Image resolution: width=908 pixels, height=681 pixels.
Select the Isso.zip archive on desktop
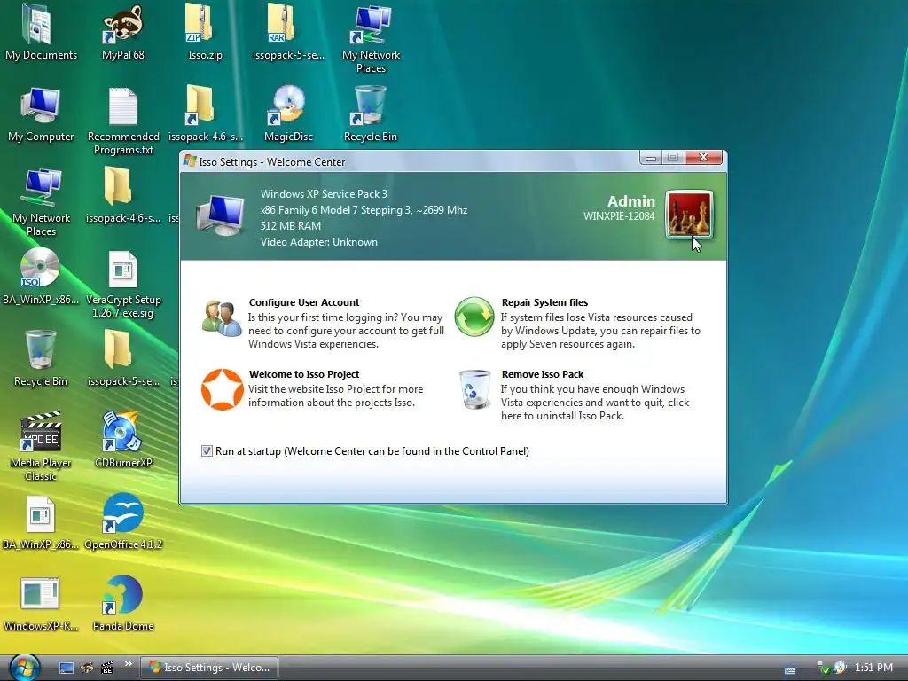[x=205, y=32]
